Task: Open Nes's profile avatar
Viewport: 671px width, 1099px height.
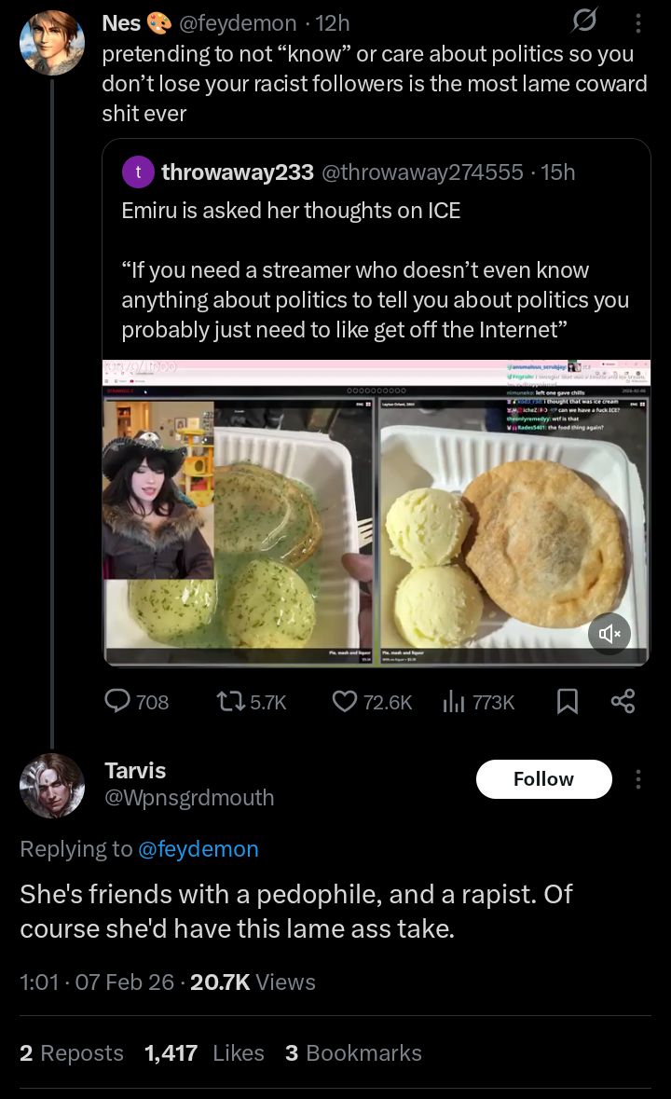Action: click(x=52, y=44)
